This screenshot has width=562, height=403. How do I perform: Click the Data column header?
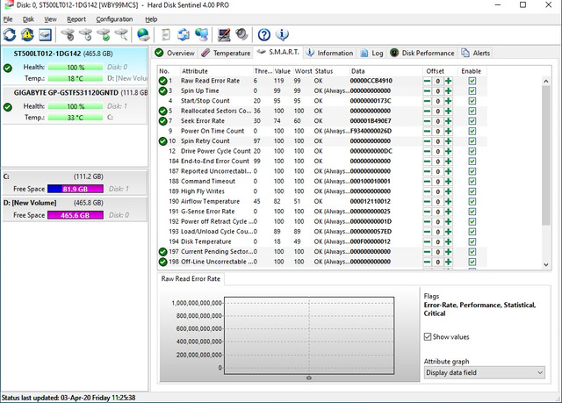[385, 71]
